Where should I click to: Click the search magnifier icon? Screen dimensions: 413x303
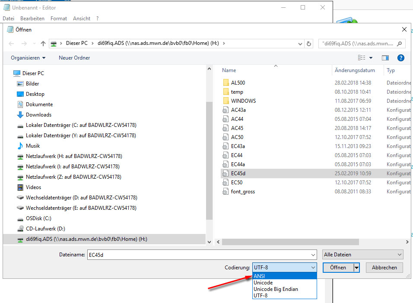[400, 44]
